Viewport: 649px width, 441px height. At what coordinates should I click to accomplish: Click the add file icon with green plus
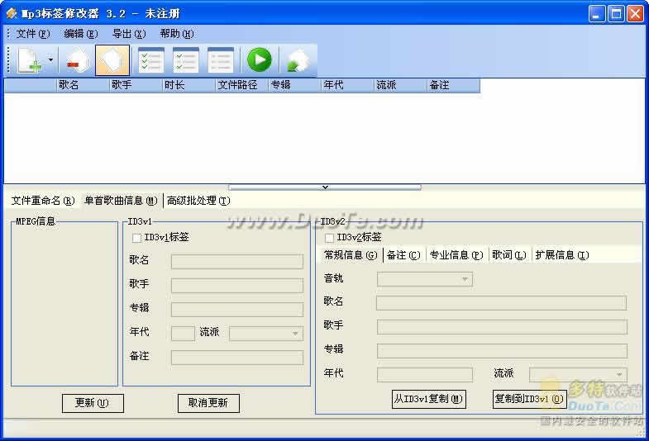(30, 60)
